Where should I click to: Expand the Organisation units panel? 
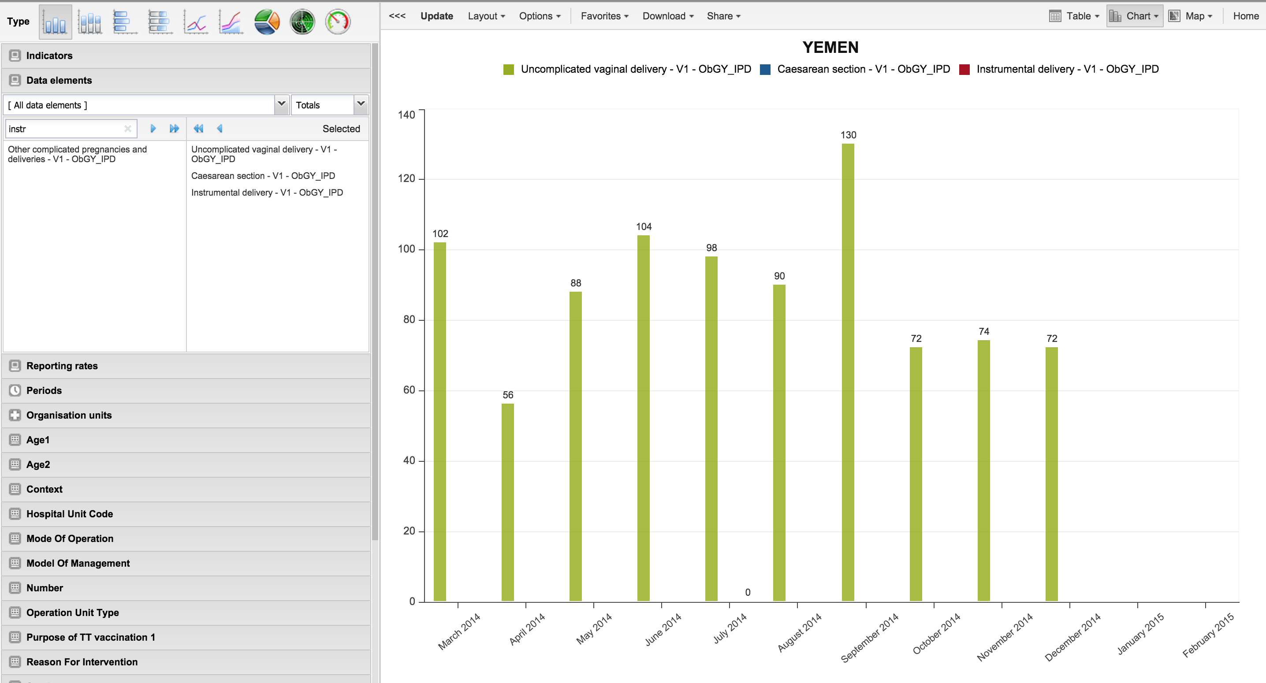tap(69, 415)
